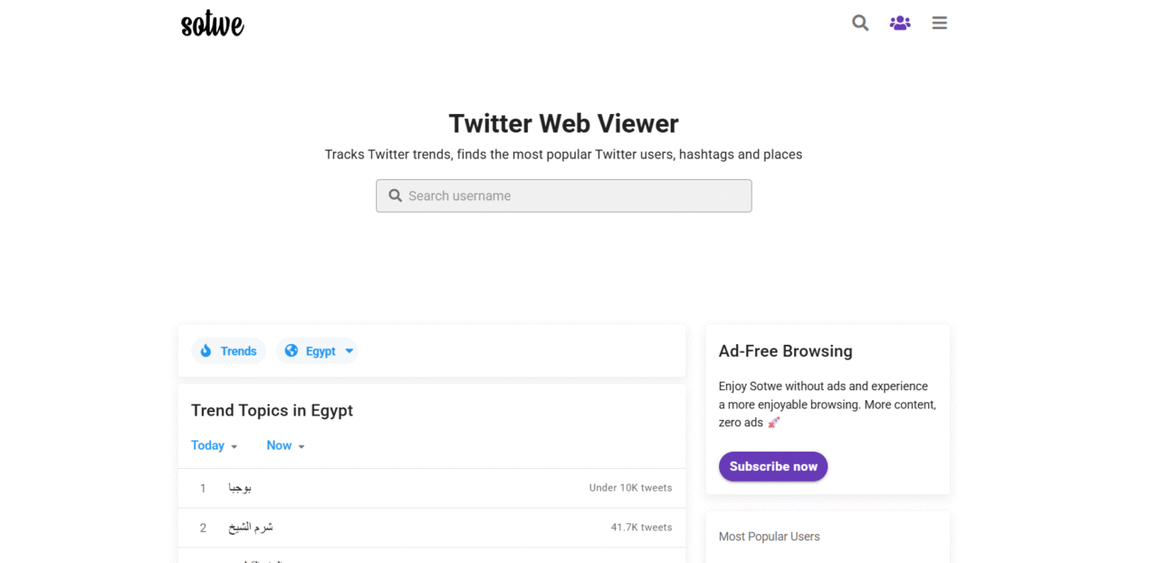Open the hamburger menu icon
This screenshot has height=563, width=1159.
point(940,23)
